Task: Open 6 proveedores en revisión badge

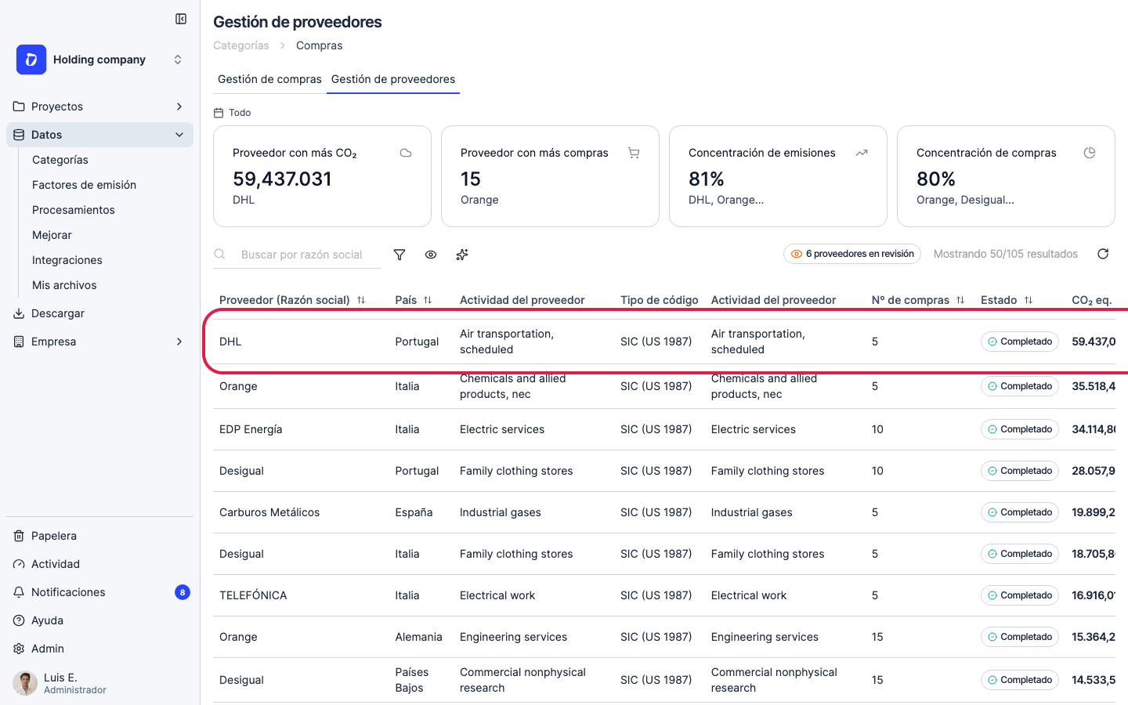Action: pyautogui.click(x=852, y=254)
